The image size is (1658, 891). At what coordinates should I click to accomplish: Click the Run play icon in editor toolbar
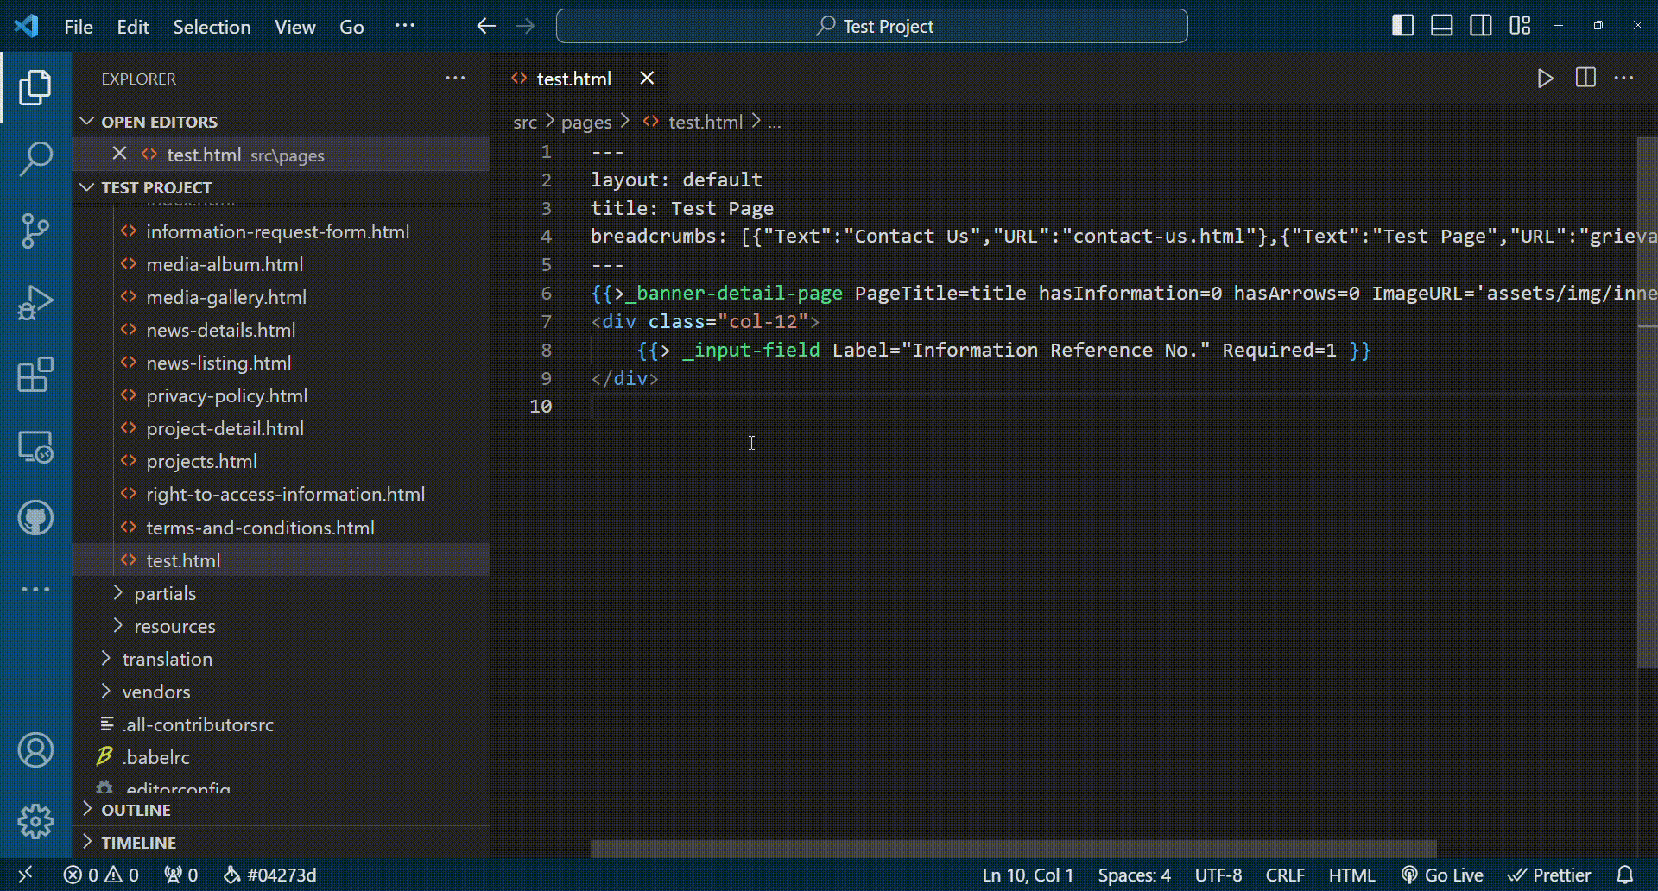(x=1545, y=79)
